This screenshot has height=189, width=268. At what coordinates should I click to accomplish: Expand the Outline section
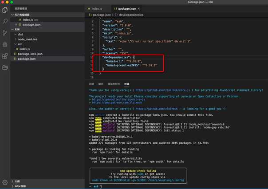pyautogui.click(x=47, y=181)
